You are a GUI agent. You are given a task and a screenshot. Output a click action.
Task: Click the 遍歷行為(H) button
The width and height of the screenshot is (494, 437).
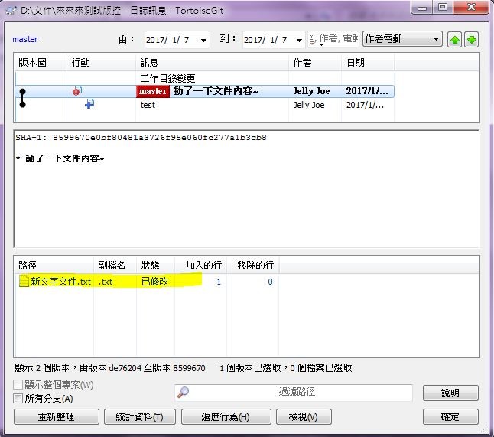[226, 417]
